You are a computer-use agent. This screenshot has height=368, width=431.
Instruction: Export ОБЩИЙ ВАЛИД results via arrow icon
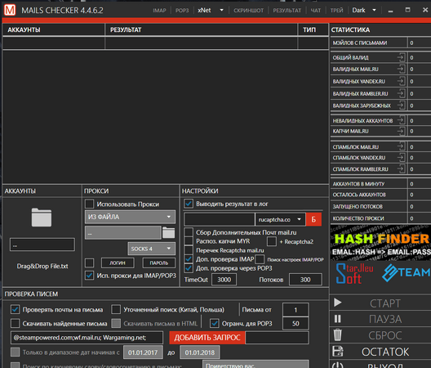tap(401, 57)
